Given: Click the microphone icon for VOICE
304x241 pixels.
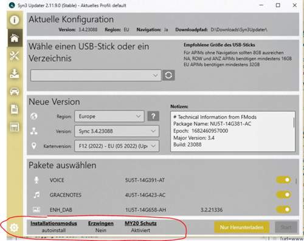Looking at the screenshot, I should coord(36,180).
